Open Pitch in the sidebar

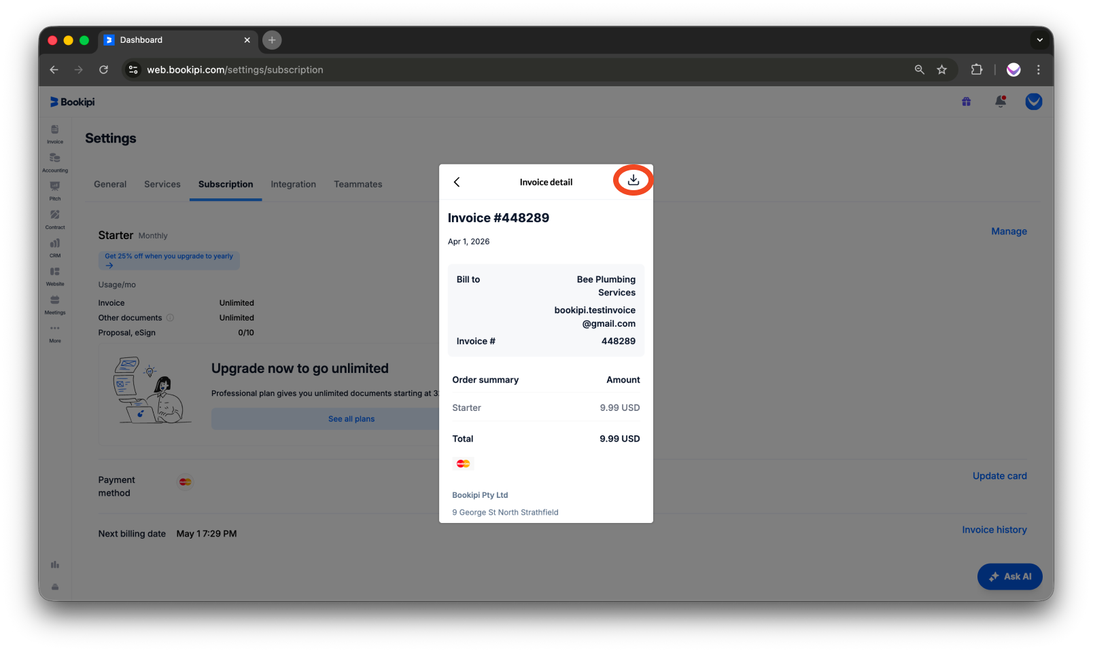coord(55,191)
